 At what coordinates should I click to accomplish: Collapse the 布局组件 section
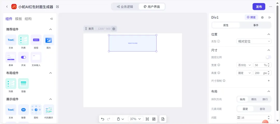51,73
